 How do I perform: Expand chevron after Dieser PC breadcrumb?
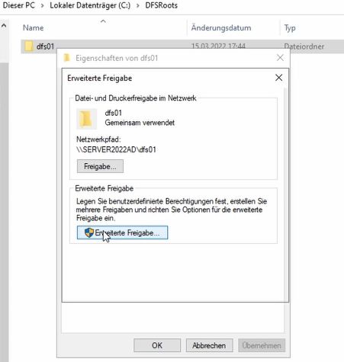[43, 5]
